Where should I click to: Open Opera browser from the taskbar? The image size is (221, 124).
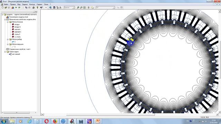(x=47, y=121)
